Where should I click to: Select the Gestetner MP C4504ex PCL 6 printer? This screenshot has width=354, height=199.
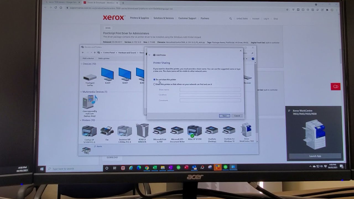tap(124, 134)
